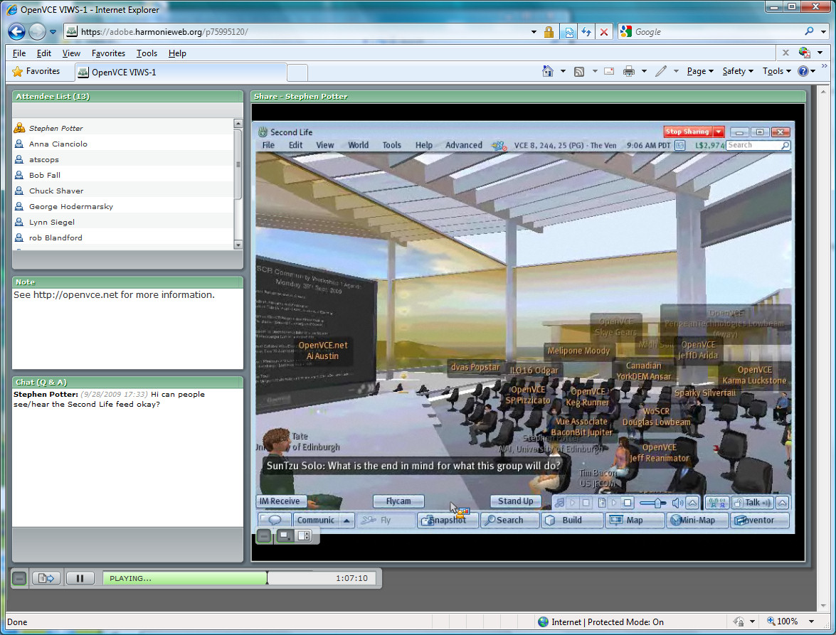Viewport: 836px width, 635px height.
Task: Click the music stream play button
Action: click(x=573, y=502)
